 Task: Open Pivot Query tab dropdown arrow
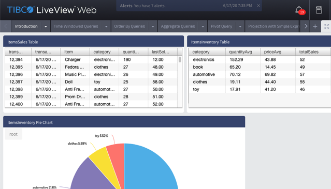pyautogui.click(x=240, y=26)
